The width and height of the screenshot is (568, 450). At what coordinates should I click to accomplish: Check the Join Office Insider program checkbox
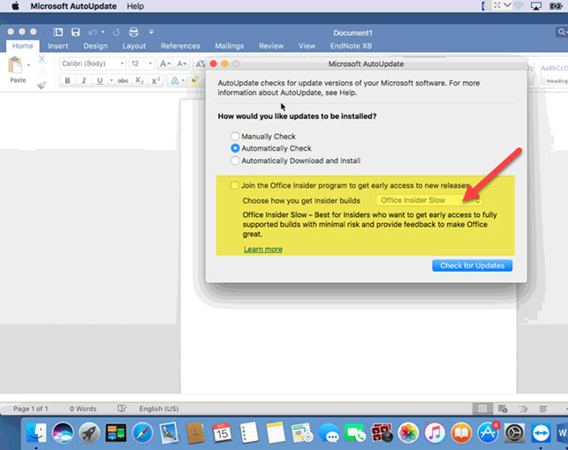tap(235, 185)
